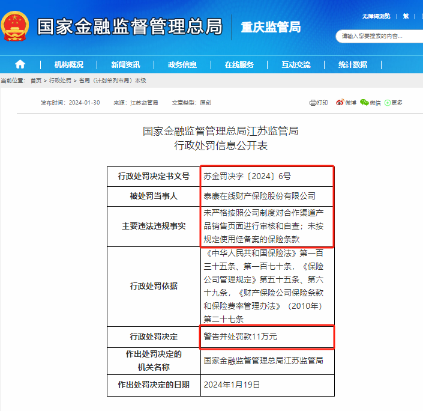Open the 机构概况 menu
This screenshot has height=411, width=423.
[x=68, y=65]
